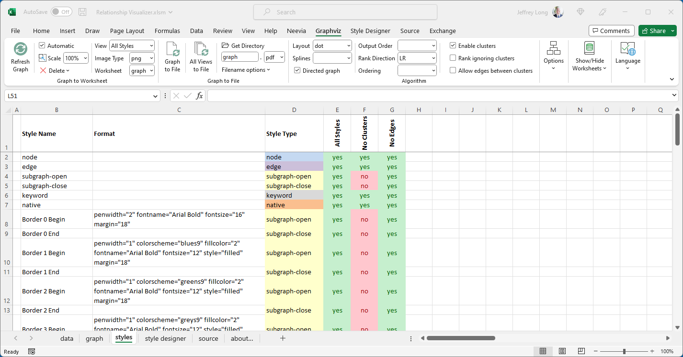Disable the Enable clusters checkbox
Viewport: 683px width, 357px height.
coord(453,46)
